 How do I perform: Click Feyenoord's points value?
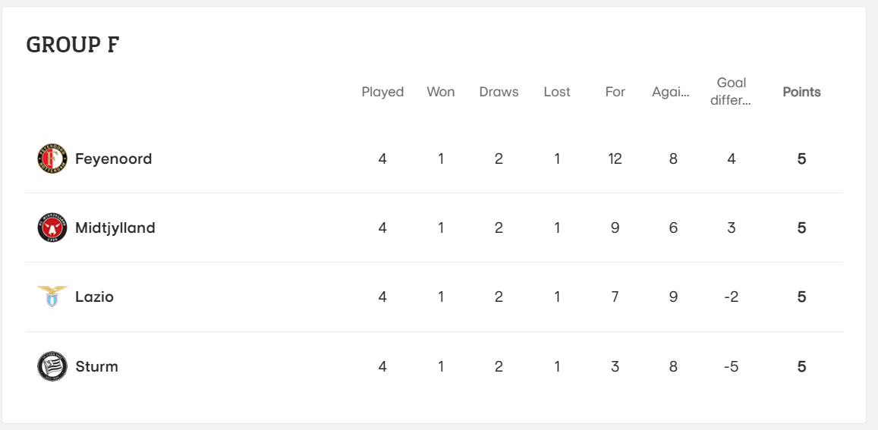(802, 159)
